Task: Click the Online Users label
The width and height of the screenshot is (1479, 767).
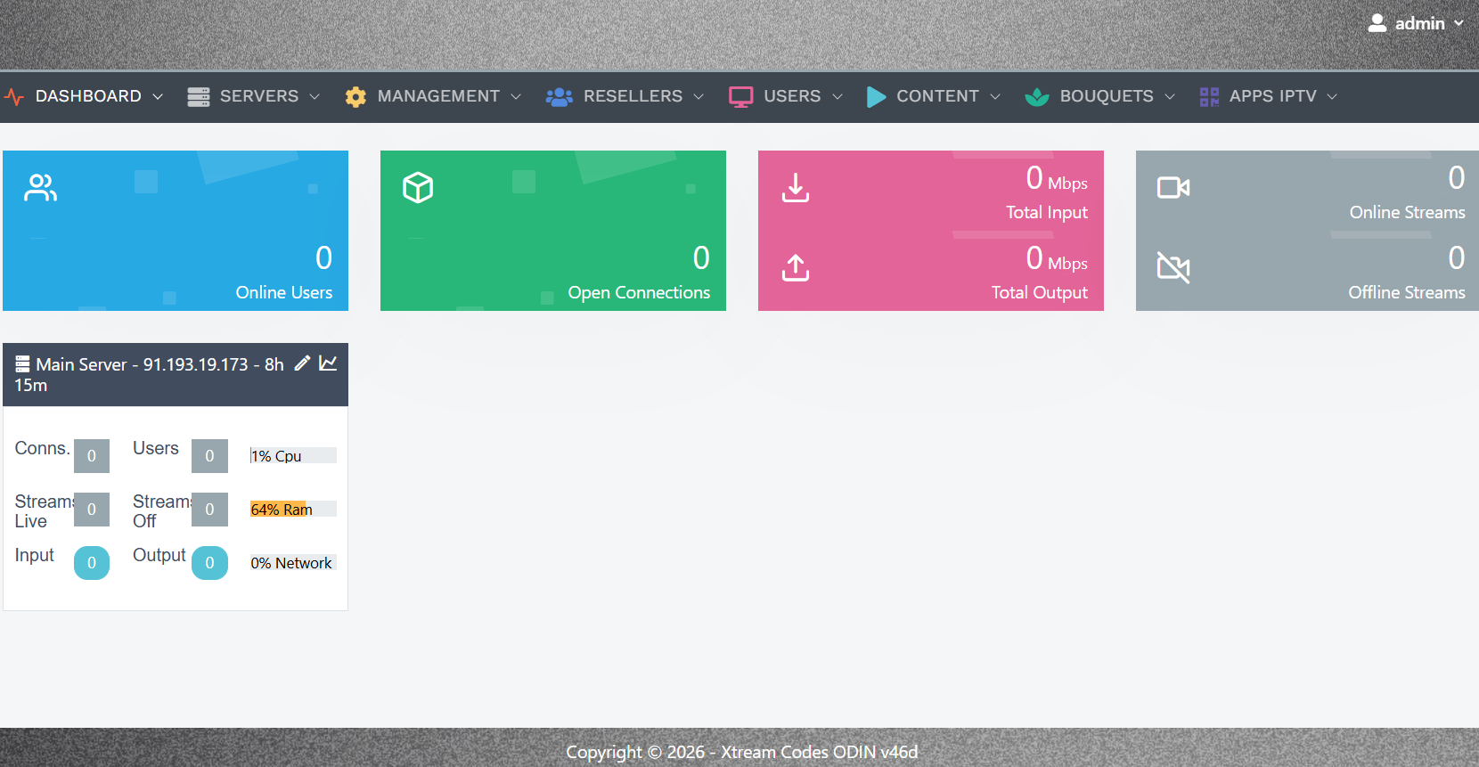Action: 284,292
